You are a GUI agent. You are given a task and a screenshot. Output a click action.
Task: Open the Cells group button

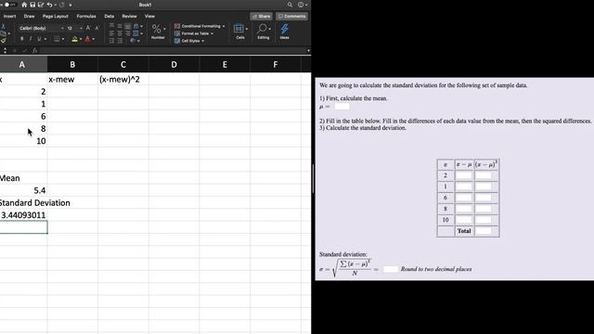(x=240, y=32)
